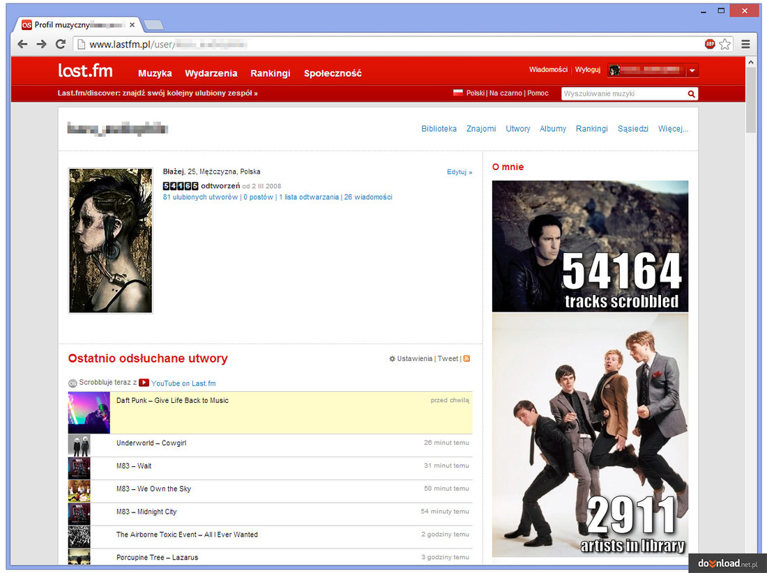Open Porcupine Tree – Lazarus track
Image resolution: width=767 pixels, height=573 pixels.
pyautogui.click(x=157, y=558)
